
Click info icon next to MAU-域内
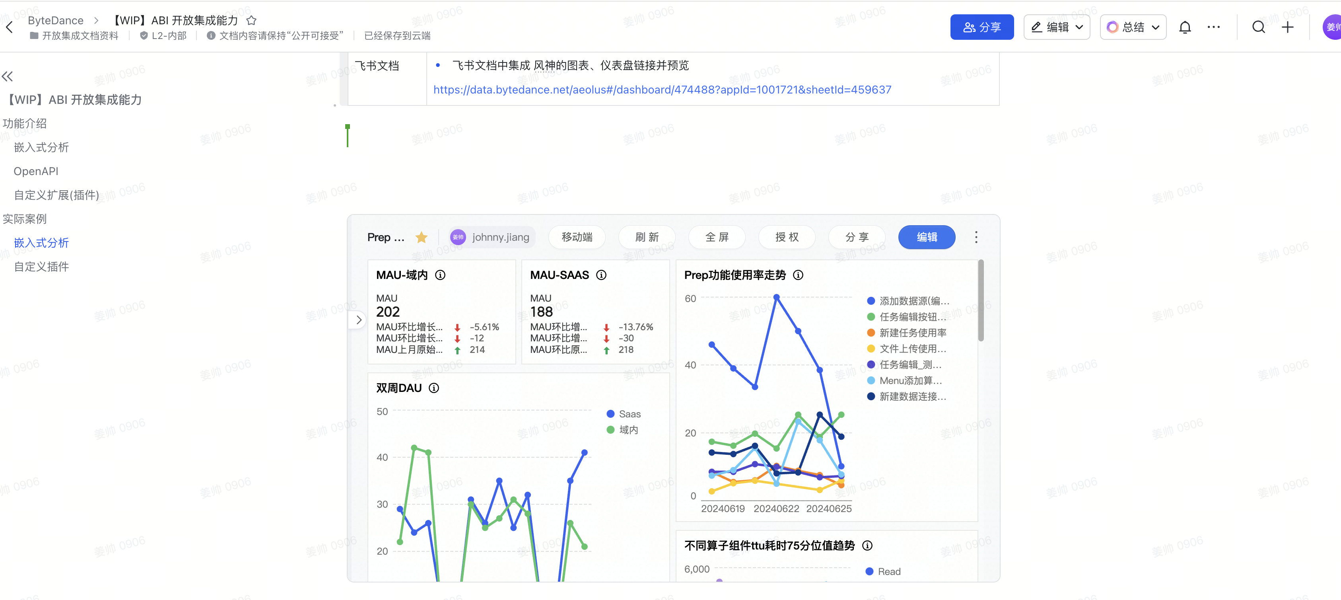[440, 275]
